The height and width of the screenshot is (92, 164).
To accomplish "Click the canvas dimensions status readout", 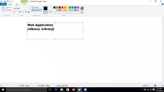I will (44, 86).
